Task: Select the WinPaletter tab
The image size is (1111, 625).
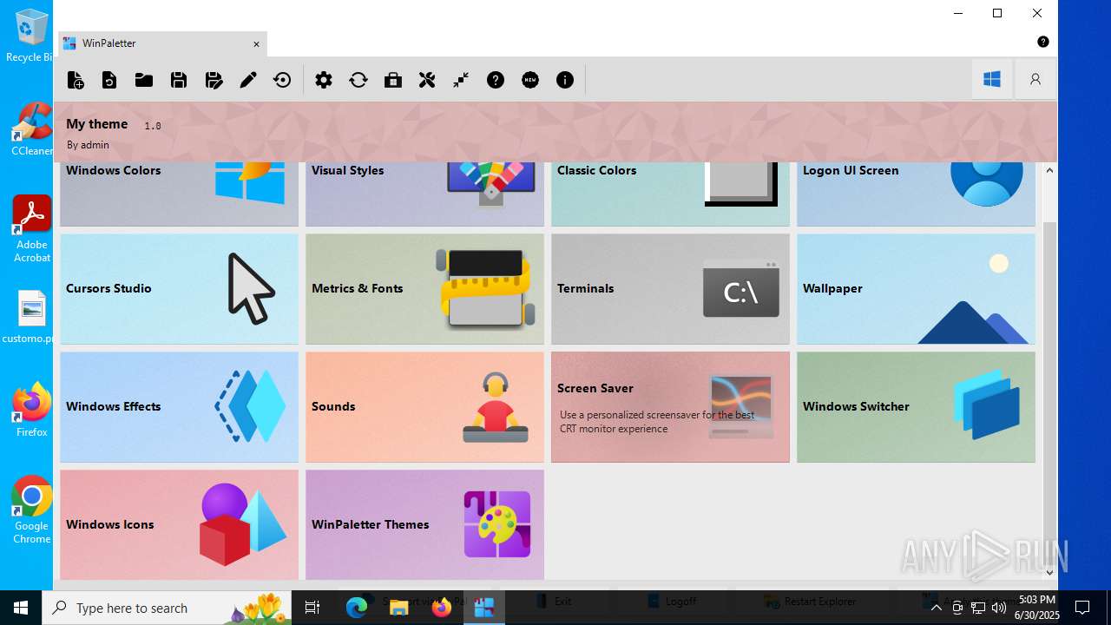Action: (x=163, y=43)
